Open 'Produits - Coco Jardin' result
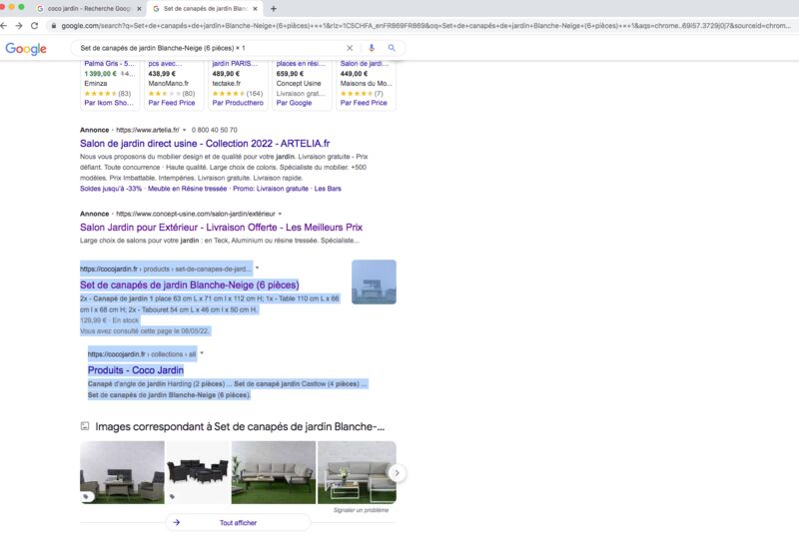This screenshot has height=551, width=799. point(136,370)
